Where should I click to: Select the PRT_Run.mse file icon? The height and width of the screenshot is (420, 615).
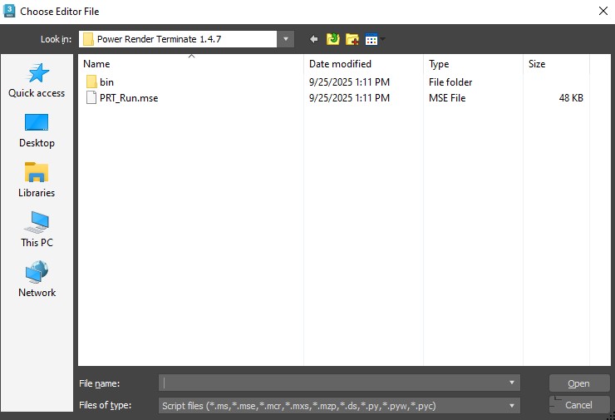(91, 98)
